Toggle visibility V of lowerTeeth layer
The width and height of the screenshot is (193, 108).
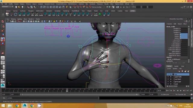168,79
